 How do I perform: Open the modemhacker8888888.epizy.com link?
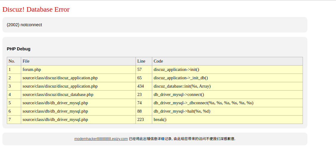coord(101,139)
